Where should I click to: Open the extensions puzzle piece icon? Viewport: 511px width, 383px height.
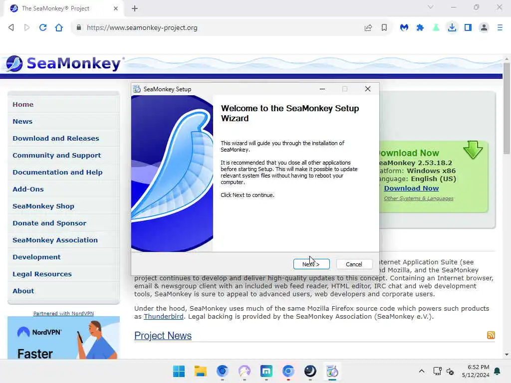[x=420, y=28]
